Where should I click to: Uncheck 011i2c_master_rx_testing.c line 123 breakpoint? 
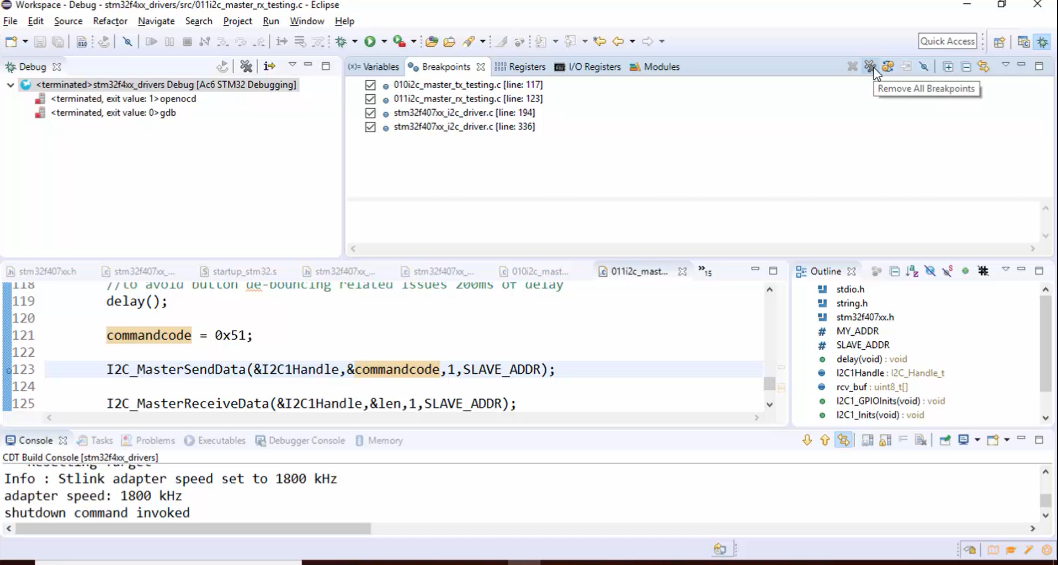(x=370, y=99)
